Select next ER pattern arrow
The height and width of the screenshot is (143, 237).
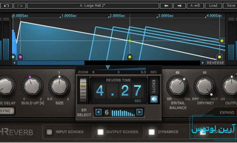(139, 113)
